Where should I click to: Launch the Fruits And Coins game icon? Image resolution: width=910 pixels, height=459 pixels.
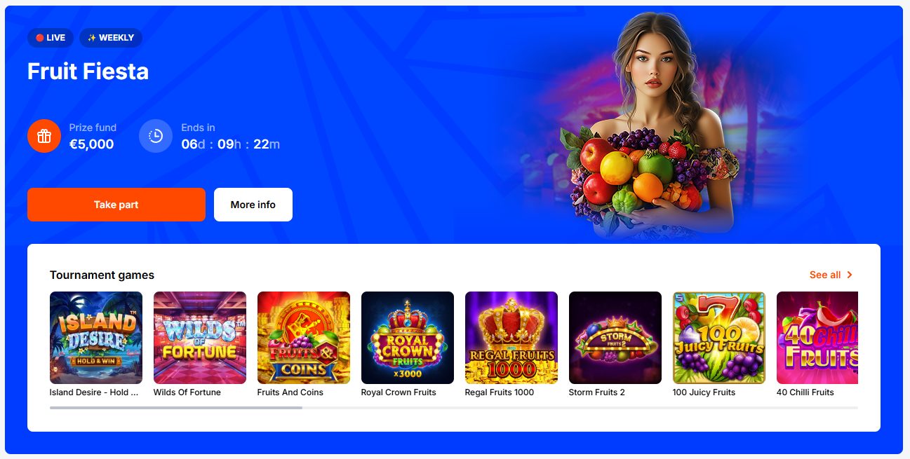(x=304, y=338)
